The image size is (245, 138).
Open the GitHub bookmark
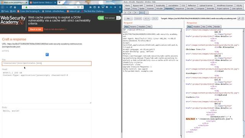click(x=54, y=11)
